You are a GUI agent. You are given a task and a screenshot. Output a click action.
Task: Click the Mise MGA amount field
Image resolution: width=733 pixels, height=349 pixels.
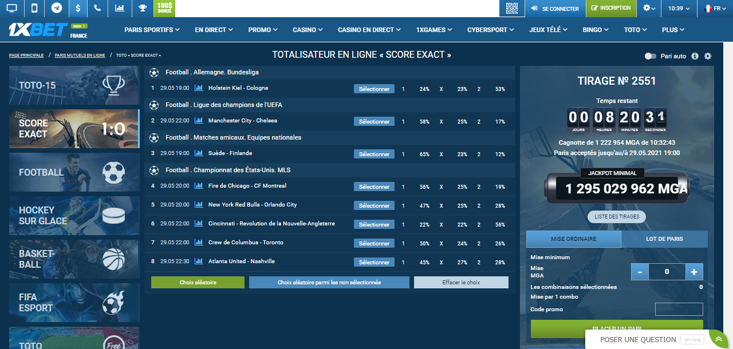[667, 272]
